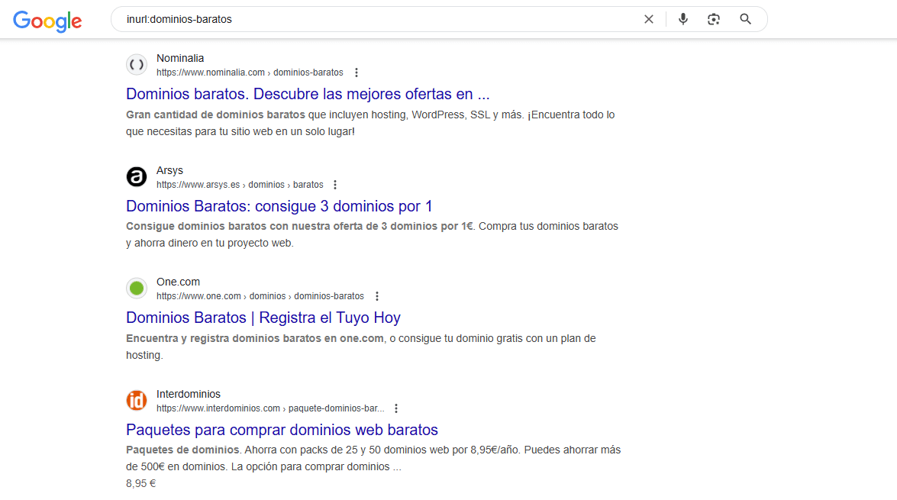Click snippet 'Gran cantidad de dominios baratos'
This screenshot has width=897, height=500.
tap(216, 115)
